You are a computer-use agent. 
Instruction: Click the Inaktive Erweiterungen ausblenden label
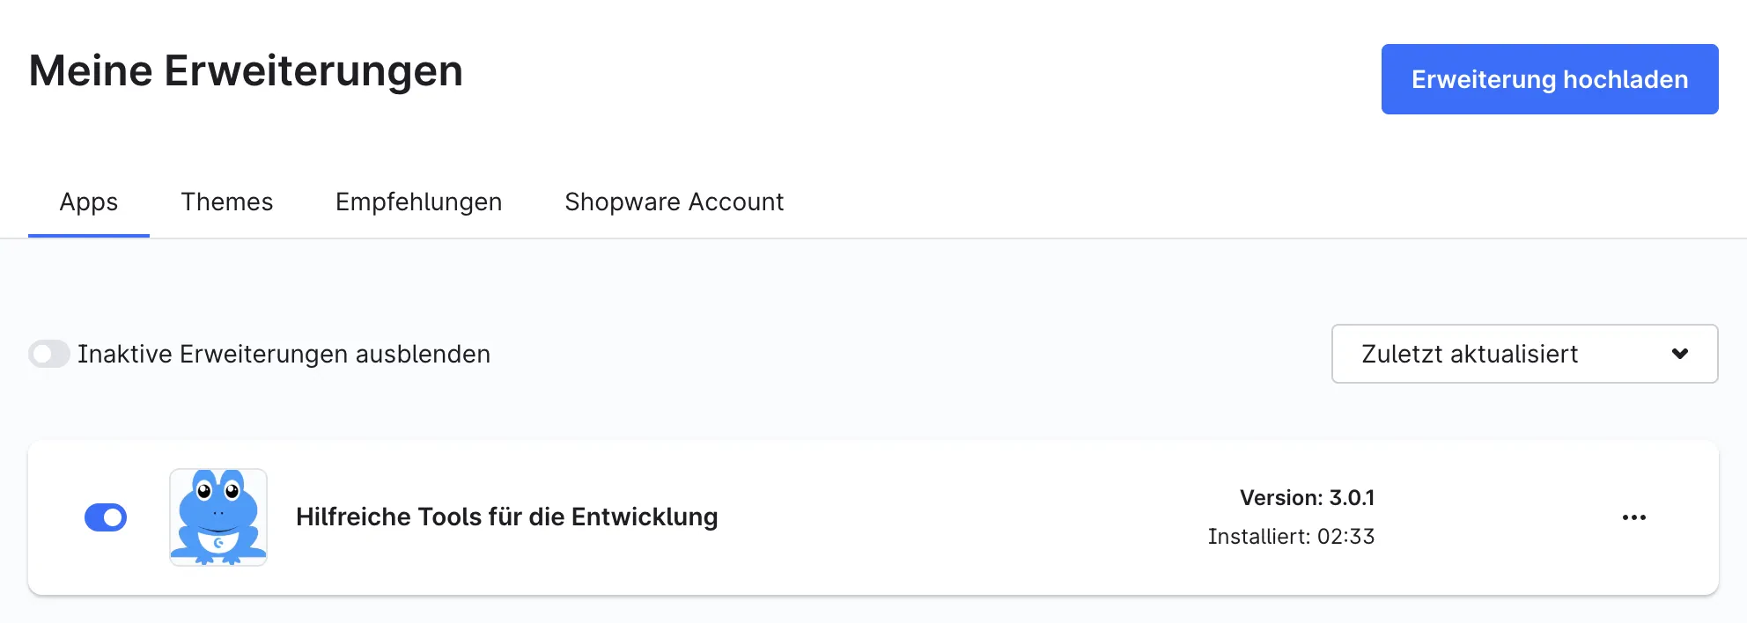(x=284, y=354)
